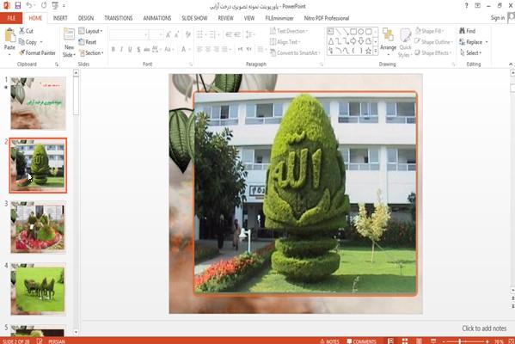Select the star shape in shapes gallery
This screenshot has height=344, width=515.
(368, 51)
